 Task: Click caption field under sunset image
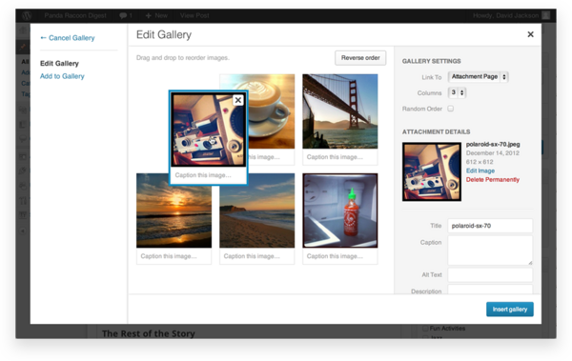[174, 256]
